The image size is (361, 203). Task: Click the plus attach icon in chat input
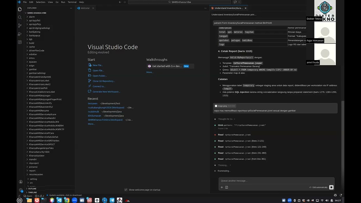coord(222,187)
